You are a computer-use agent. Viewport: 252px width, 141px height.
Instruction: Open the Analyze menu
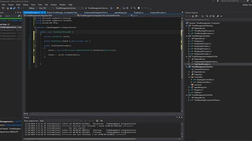coord(54,5)
